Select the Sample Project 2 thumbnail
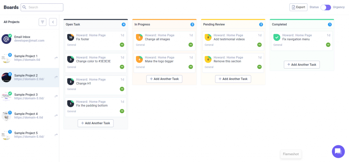The width and height of the screenshot is (349, 162). (x=6, y=77)
